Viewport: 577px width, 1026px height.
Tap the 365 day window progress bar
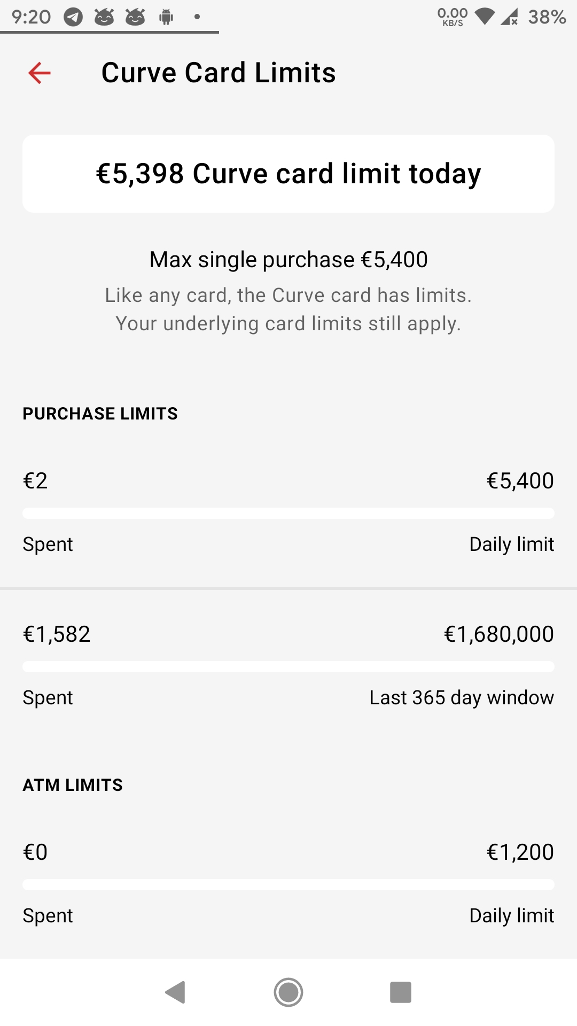click(288, 666)
